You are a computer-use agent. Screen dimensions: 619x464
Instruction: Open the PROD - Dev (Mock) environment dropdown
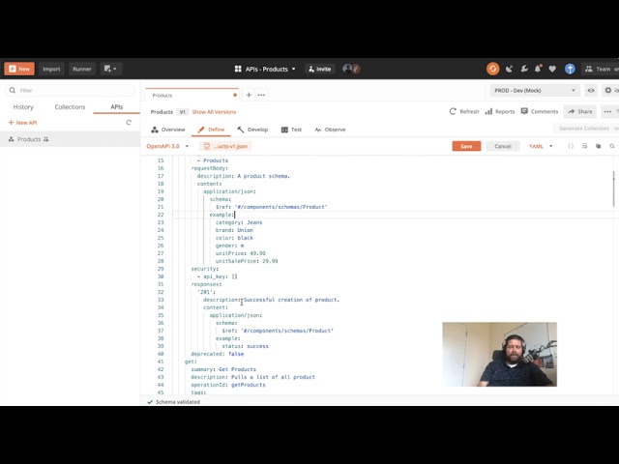pyautogui.click(x=535, y=90)
